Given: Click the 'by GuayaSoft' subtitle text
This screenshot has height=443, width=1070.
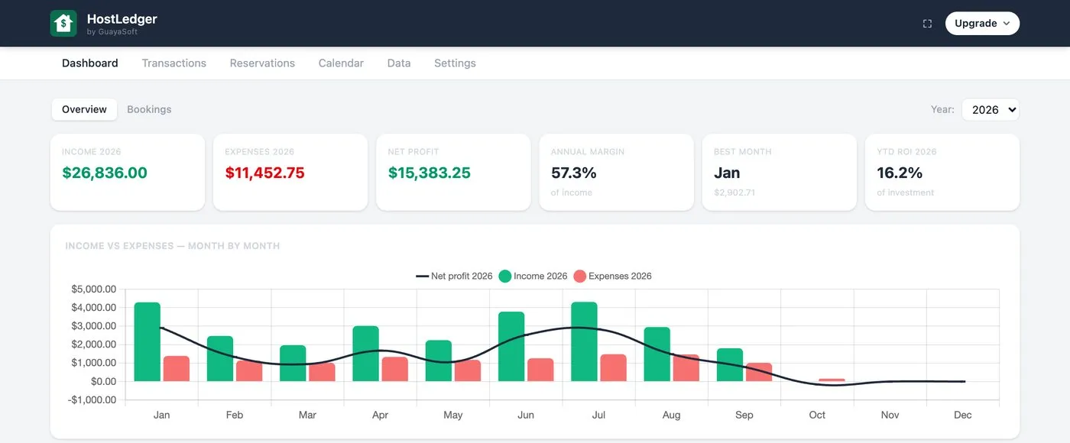Looking at the screenshot, I should [112, 32].
